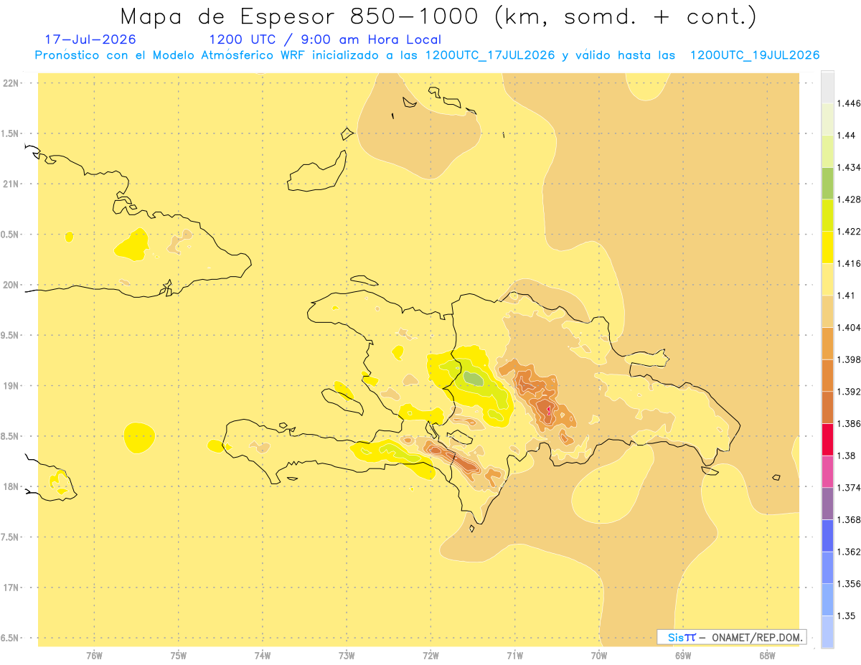Click the legend value "1.38"

847,456
